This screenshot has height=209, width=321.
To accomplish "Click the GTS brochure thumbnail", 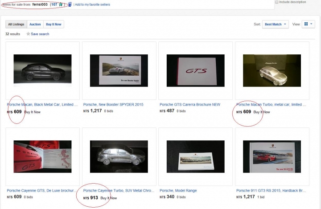I will pyautogui.click(x=196, y=70).
